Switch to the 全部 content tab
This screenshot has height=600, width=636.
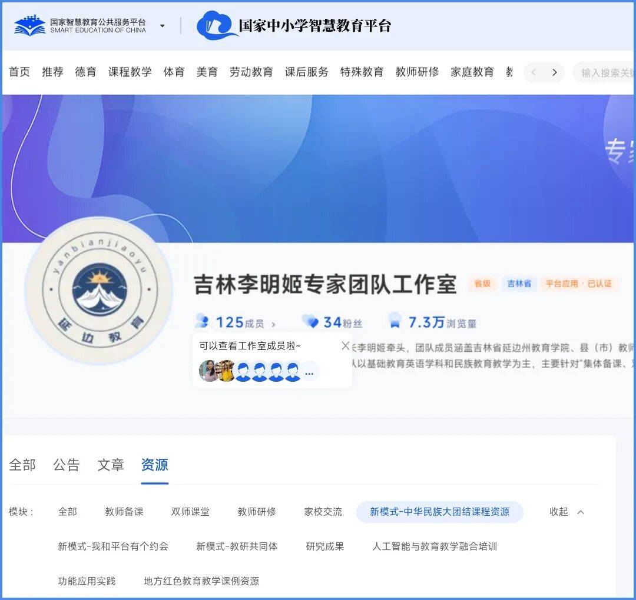click(x=22, y=465)
